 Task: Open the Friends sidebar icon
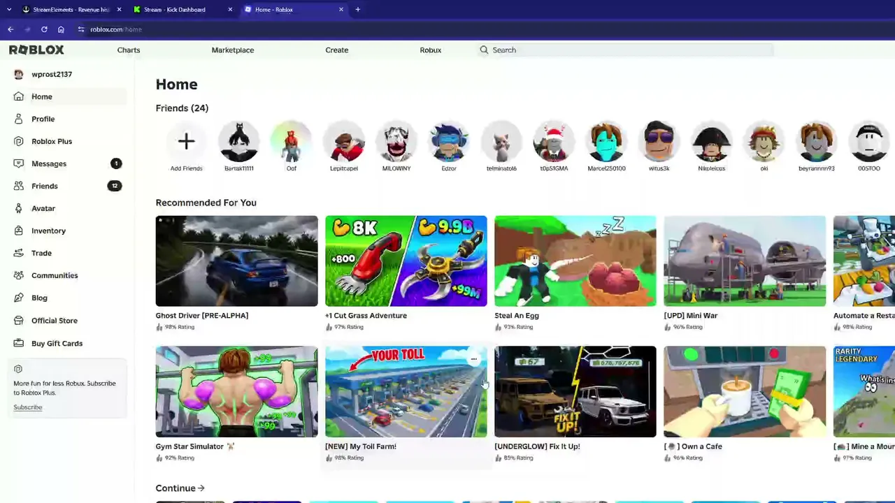tap(18, 186)
